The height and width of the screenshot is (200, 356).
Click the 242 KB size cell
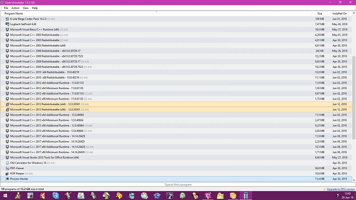tap(319, 51)
